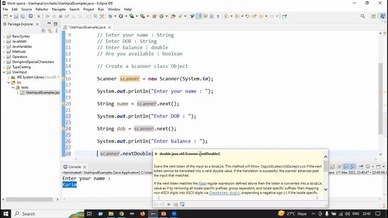388x218 pixels.
Task: Open the Window menu
Action: pos(114,10)
